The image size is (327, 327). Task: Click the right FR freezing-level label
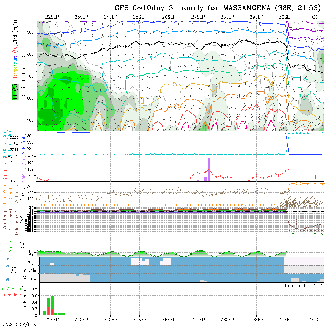pos(224,46)
